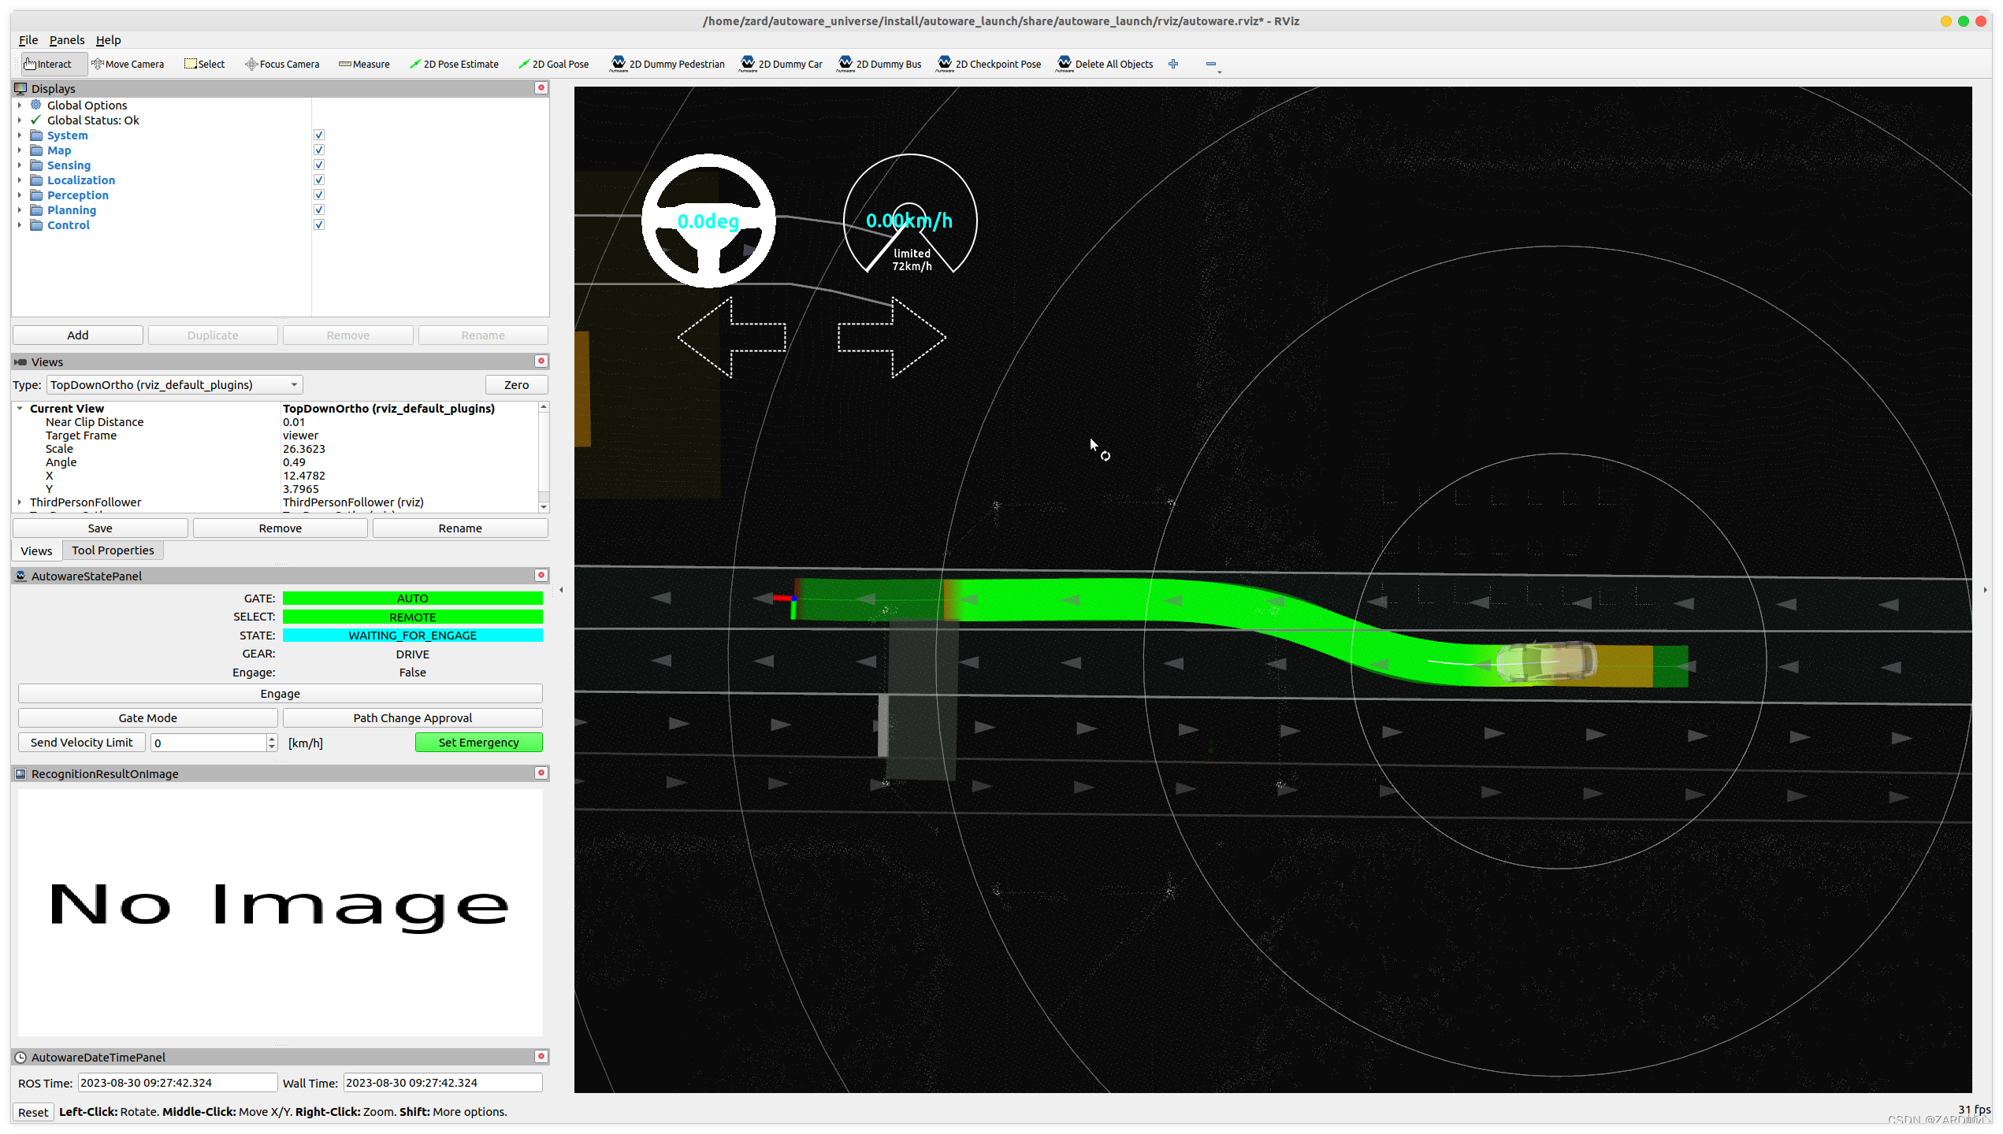Activate the 2D Pose Estimate tool
Image resolution: width=2003 pixels, height=1134 pixels.
(454, 64)
